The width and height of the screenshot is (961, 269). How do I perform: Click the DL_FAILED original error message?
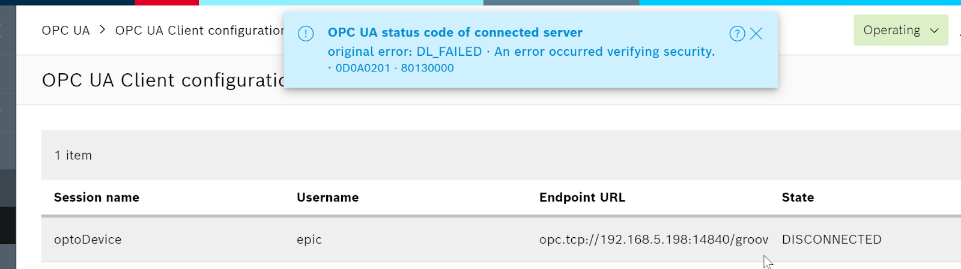[521, 52]
